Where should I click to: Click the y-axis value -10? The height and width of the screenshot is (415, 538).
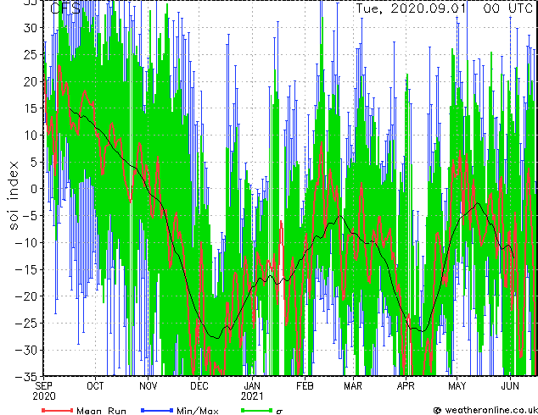[27, 243]
